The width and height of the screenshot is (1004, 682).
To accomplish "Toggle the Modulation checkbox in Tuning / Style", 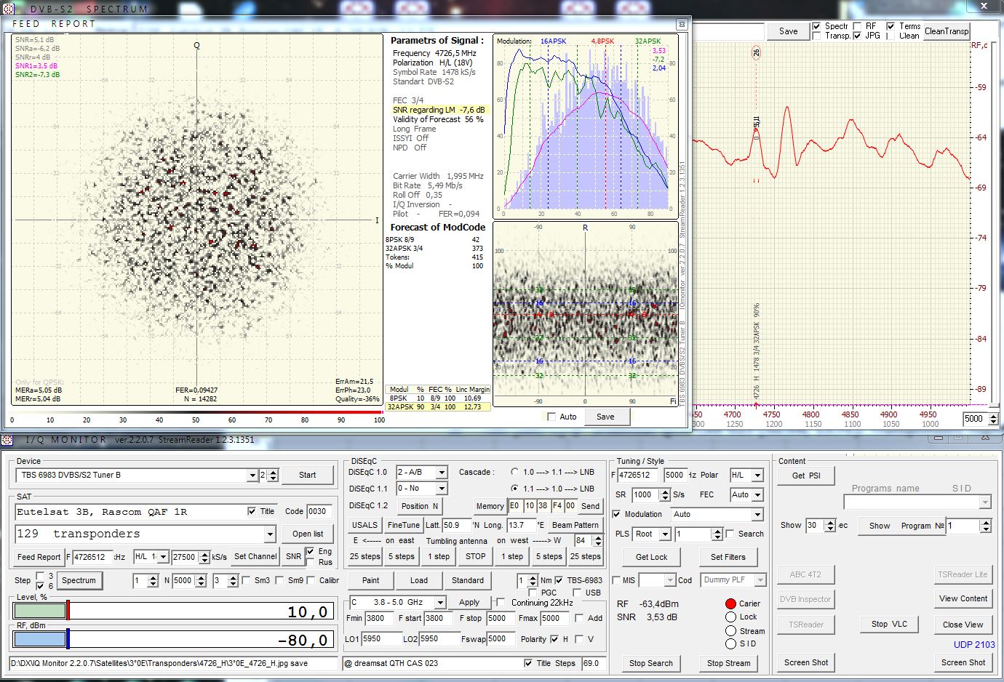I will pos(617,514).
